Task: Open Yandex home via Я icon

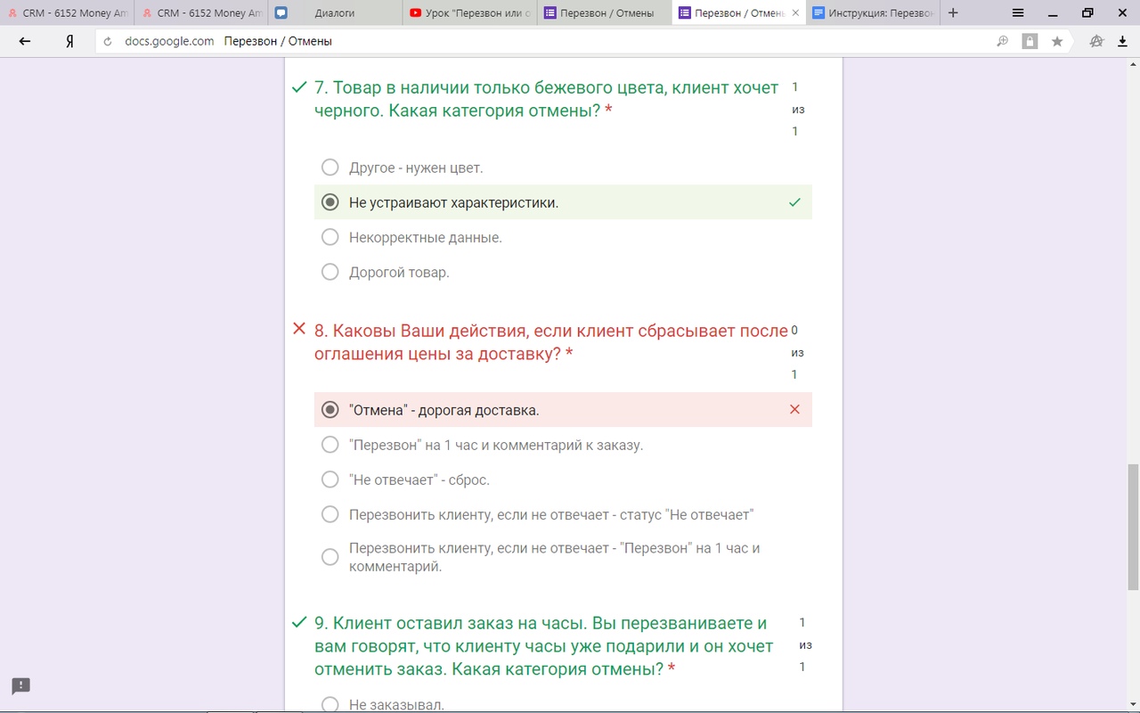Action: click(69, 41)
